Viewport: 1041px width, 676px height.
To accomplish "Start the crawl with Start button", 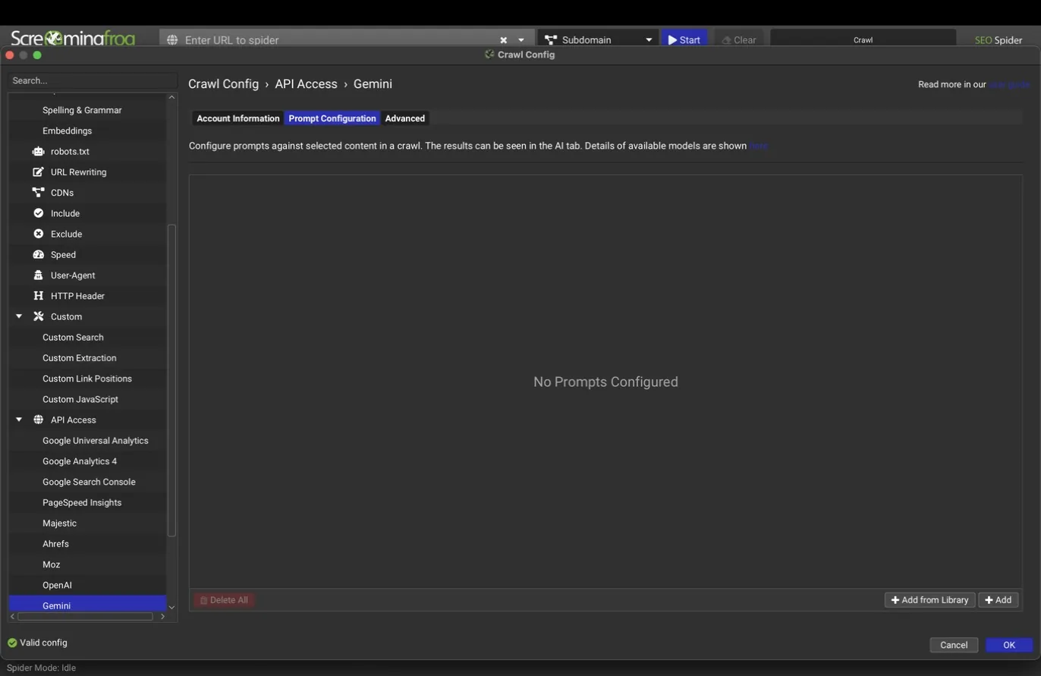I will pos(684,39).
